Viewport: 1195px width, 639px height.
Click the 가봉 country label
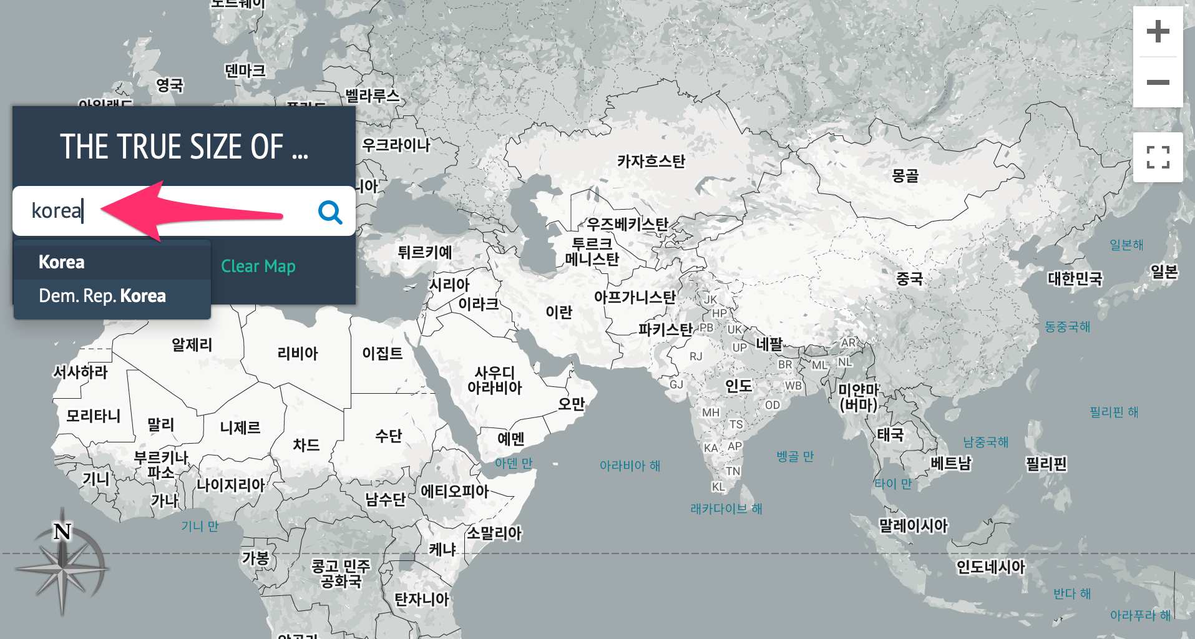[255, 558]
